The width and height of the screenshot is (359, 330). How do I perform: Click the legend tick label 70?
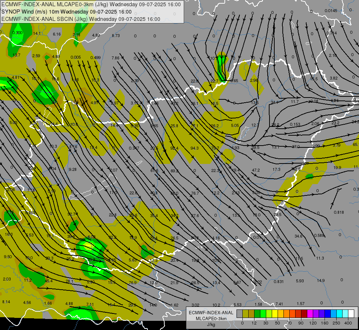tap(289, 323)
